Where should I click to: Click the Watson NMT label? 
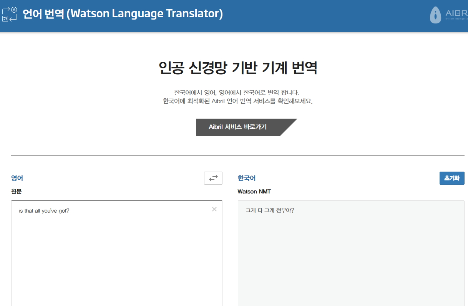coord(254,191)
